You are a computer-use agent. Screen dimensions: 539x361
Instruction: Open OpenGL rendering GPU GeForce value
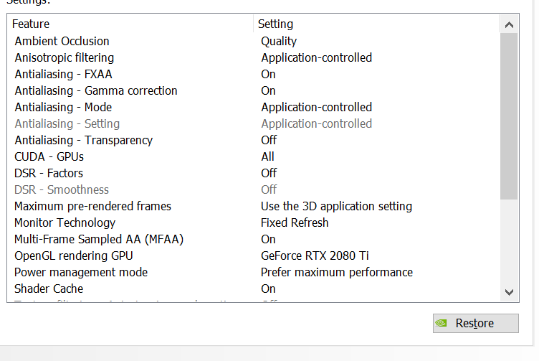315,256
